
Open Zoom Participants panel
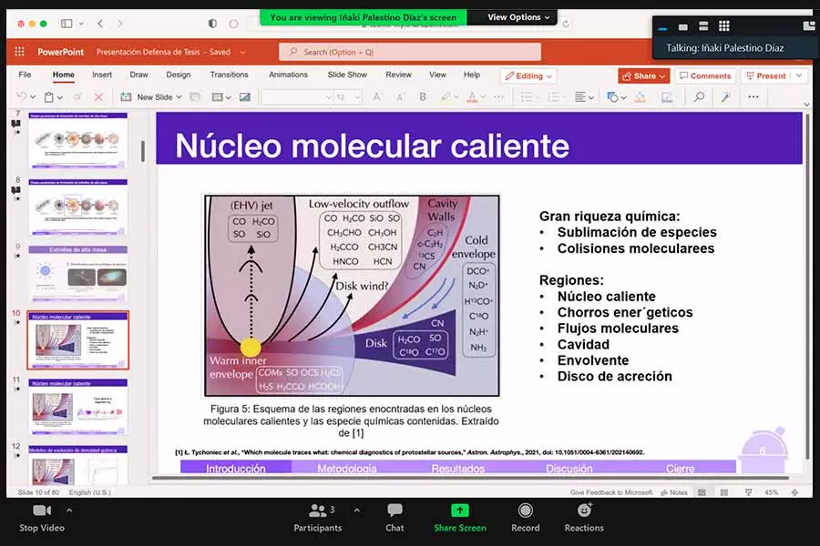tap(317, 518)
